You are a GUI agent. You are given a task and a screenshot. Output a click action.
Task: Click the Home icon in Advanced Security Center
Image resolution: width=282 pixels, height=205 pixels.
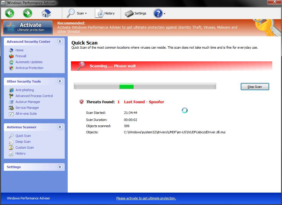tap(11, 50)
